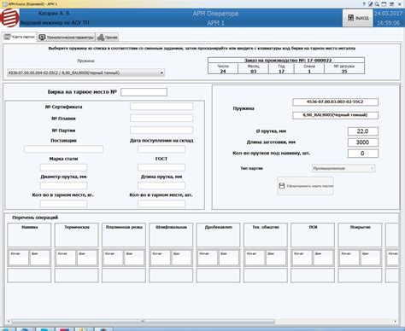This screenshot has width=405, height=331.
Task: Focus the Бирка на тарное место № field
Action: 144,92
